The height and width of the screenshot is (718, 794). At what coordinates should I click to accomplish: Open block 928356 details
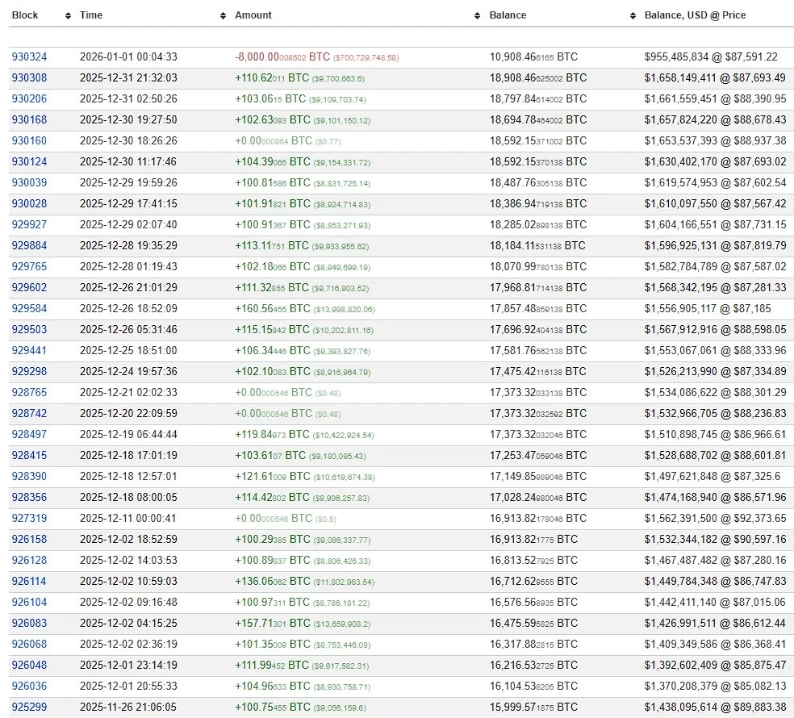pyautogui.click(x=28, y=497)
